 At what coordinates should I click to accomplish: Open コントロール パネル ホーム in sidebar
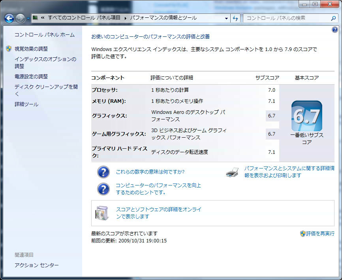tap(44, 35)
